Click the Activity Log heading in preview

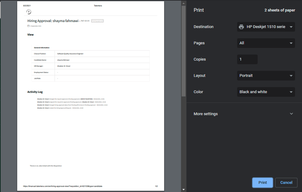coord(35,92)
